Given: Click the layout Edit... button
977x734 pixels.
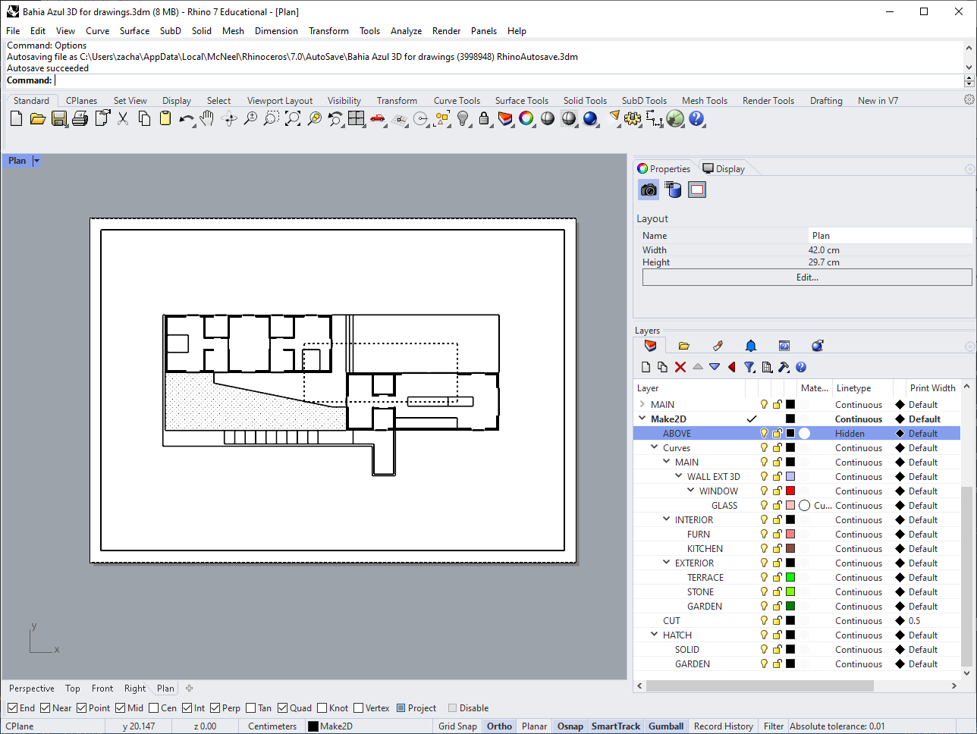Looking at the screenshot, I should (807, 278).
